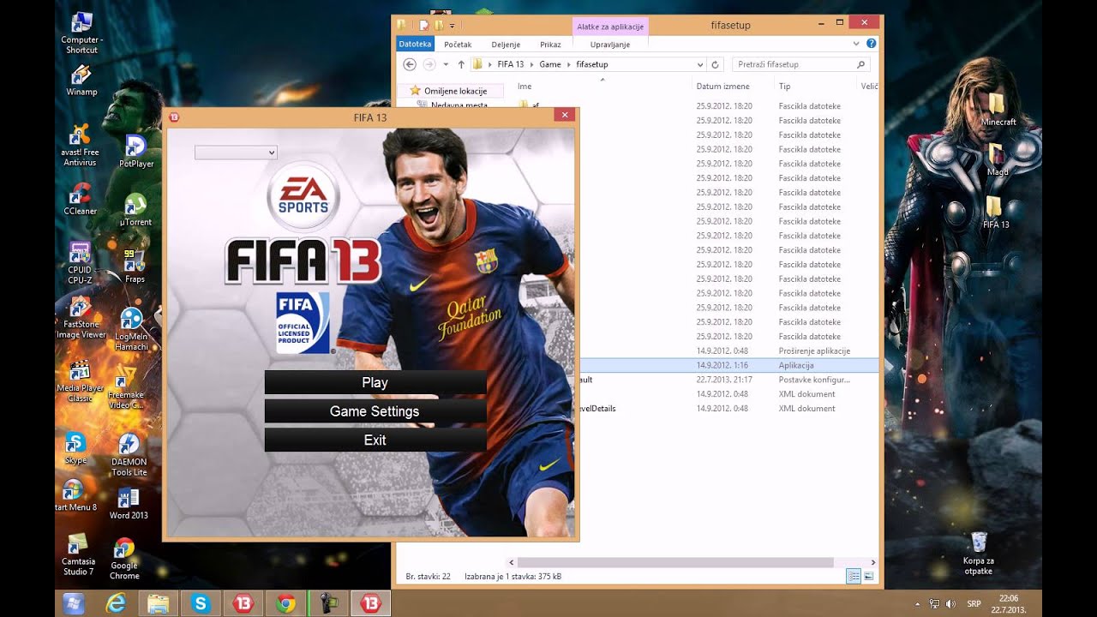
Task: Click the up-one-level arrow in Explorer
Action: point(461,64)
